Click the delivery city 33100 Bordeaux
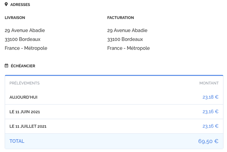The image size is (227, 152). [23, 39]
